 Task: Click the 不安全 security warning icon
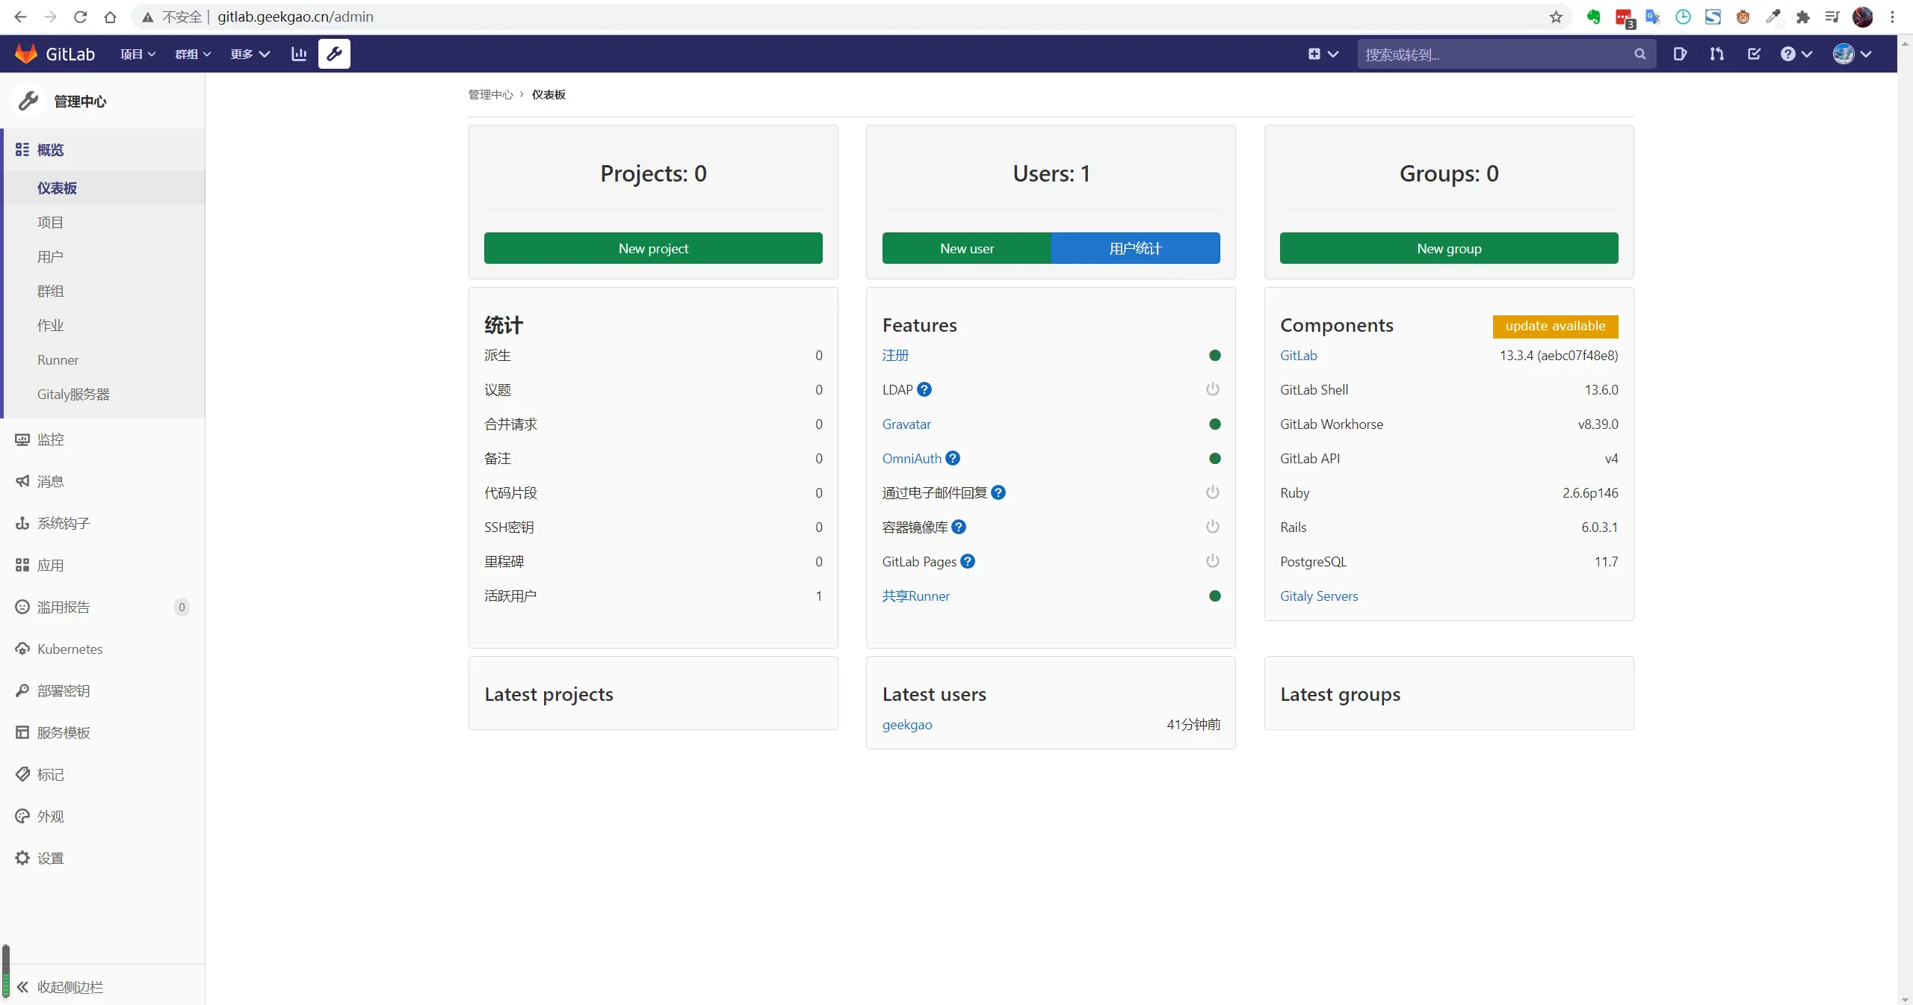[x=148, y=16]
